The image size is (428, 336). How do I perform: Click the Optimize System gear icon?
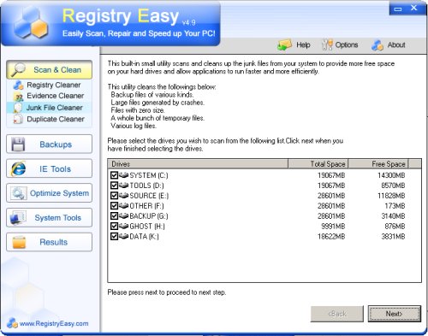coord(19,193)
